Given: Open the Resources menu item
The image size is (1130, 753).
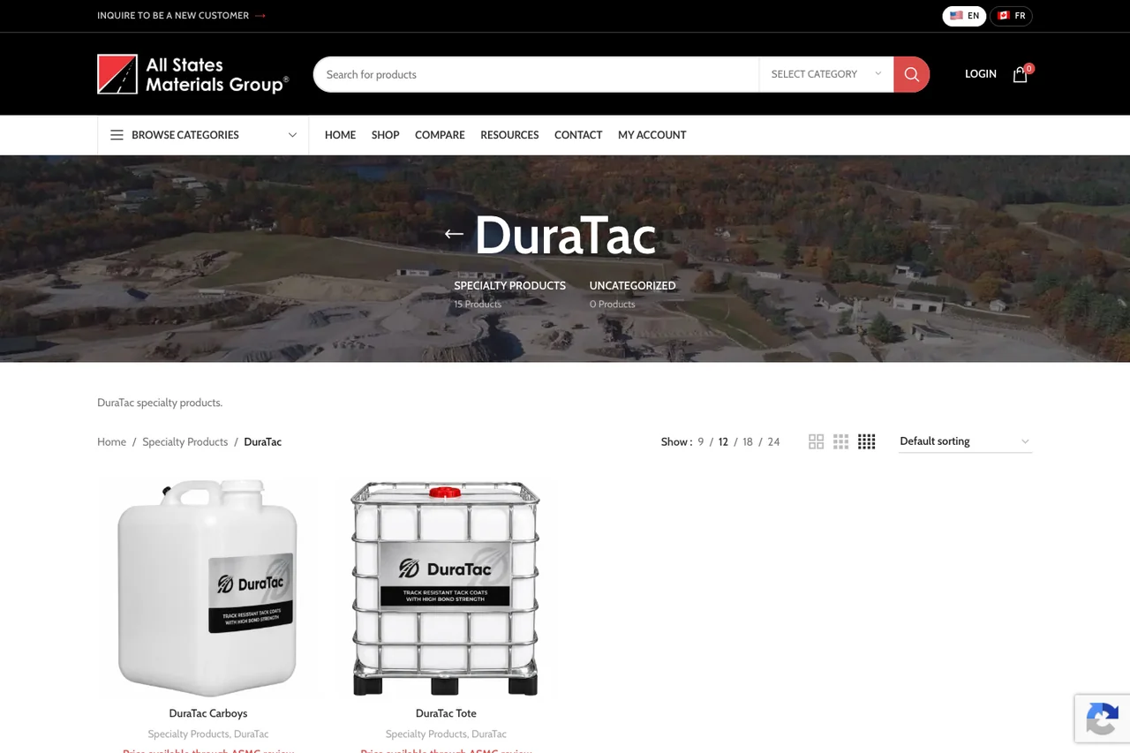Looking at the screenshot, I should click(509, 135).
